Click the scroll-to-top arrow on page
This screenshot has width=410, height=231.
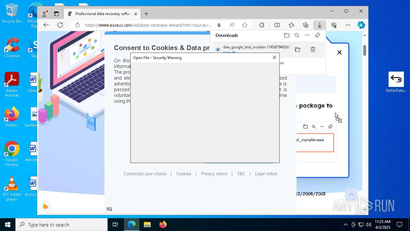(351, 194)
